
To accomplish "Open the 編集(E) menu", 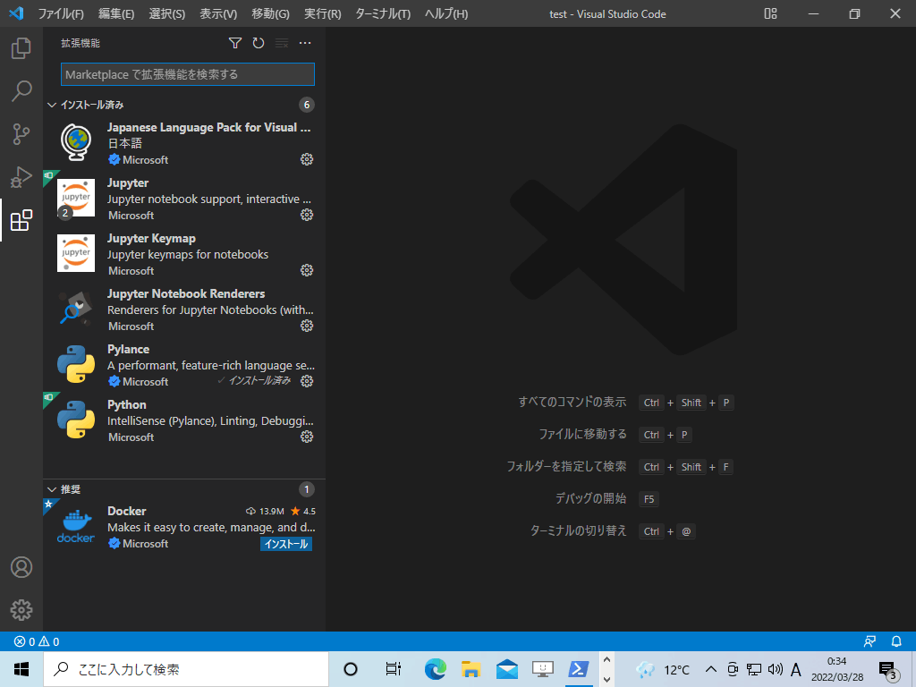I will 116,13.
